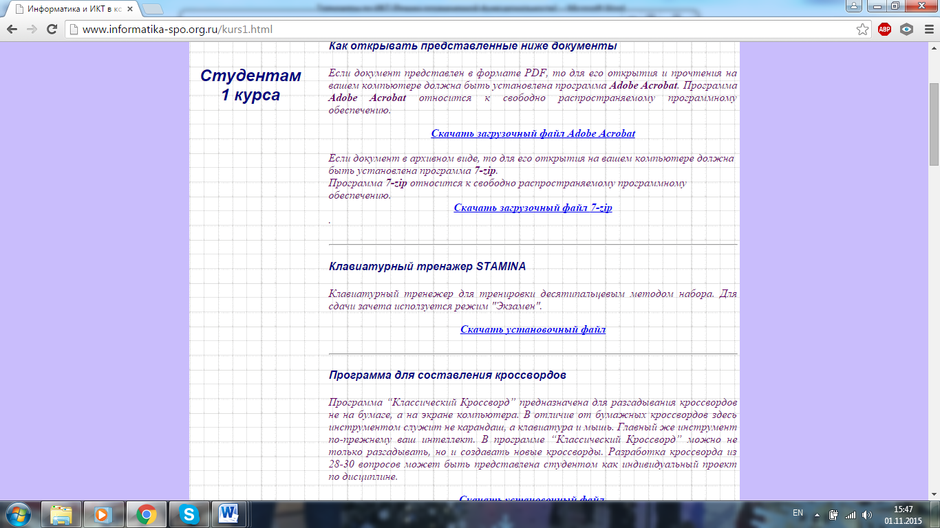Open Skype from the taskbar

189,514
